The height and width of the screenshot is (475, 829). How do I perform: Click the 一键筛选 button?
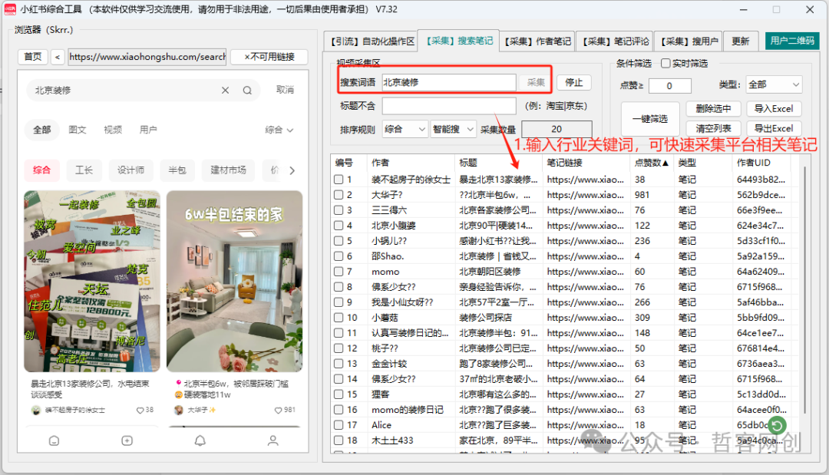pos(650,119)
